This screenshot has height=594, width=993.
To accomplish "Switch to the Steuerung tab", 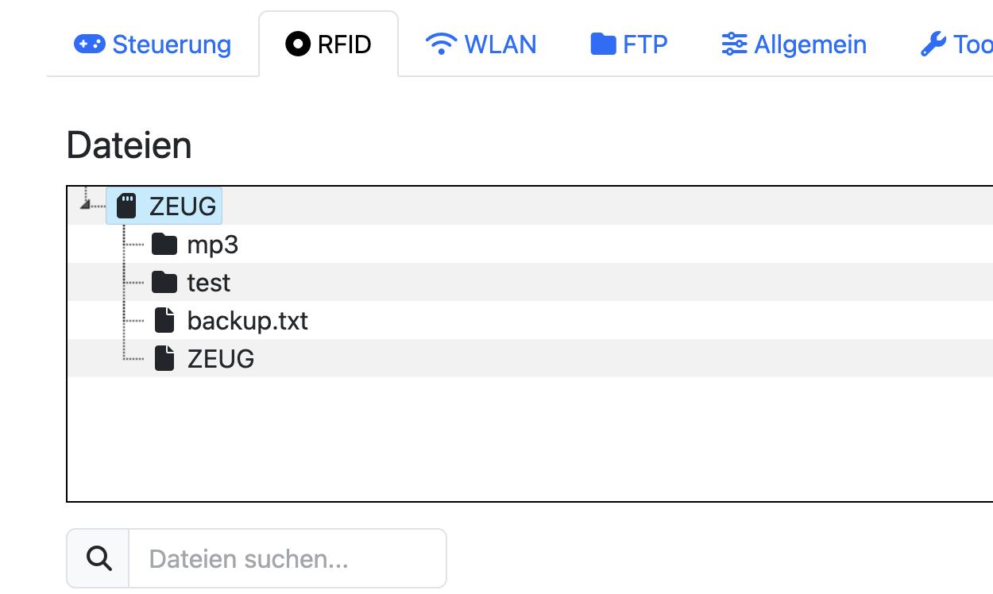I will pyautogui.click(x=171, y=44).
